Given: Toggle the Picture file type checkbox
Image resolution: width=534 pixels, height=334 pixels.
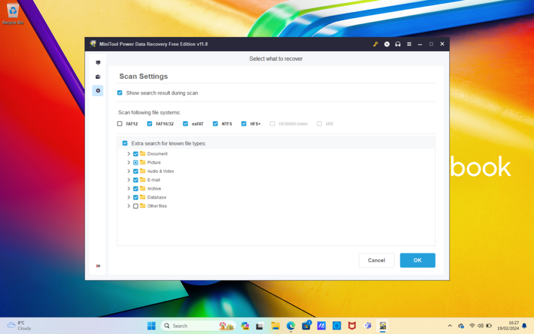Looking at the screenshot, I should (x=136, y=163).
